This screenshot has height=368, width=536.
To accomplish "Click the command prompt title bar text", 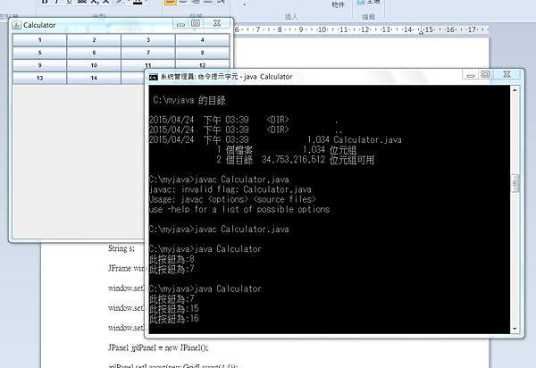I will 226,77.
